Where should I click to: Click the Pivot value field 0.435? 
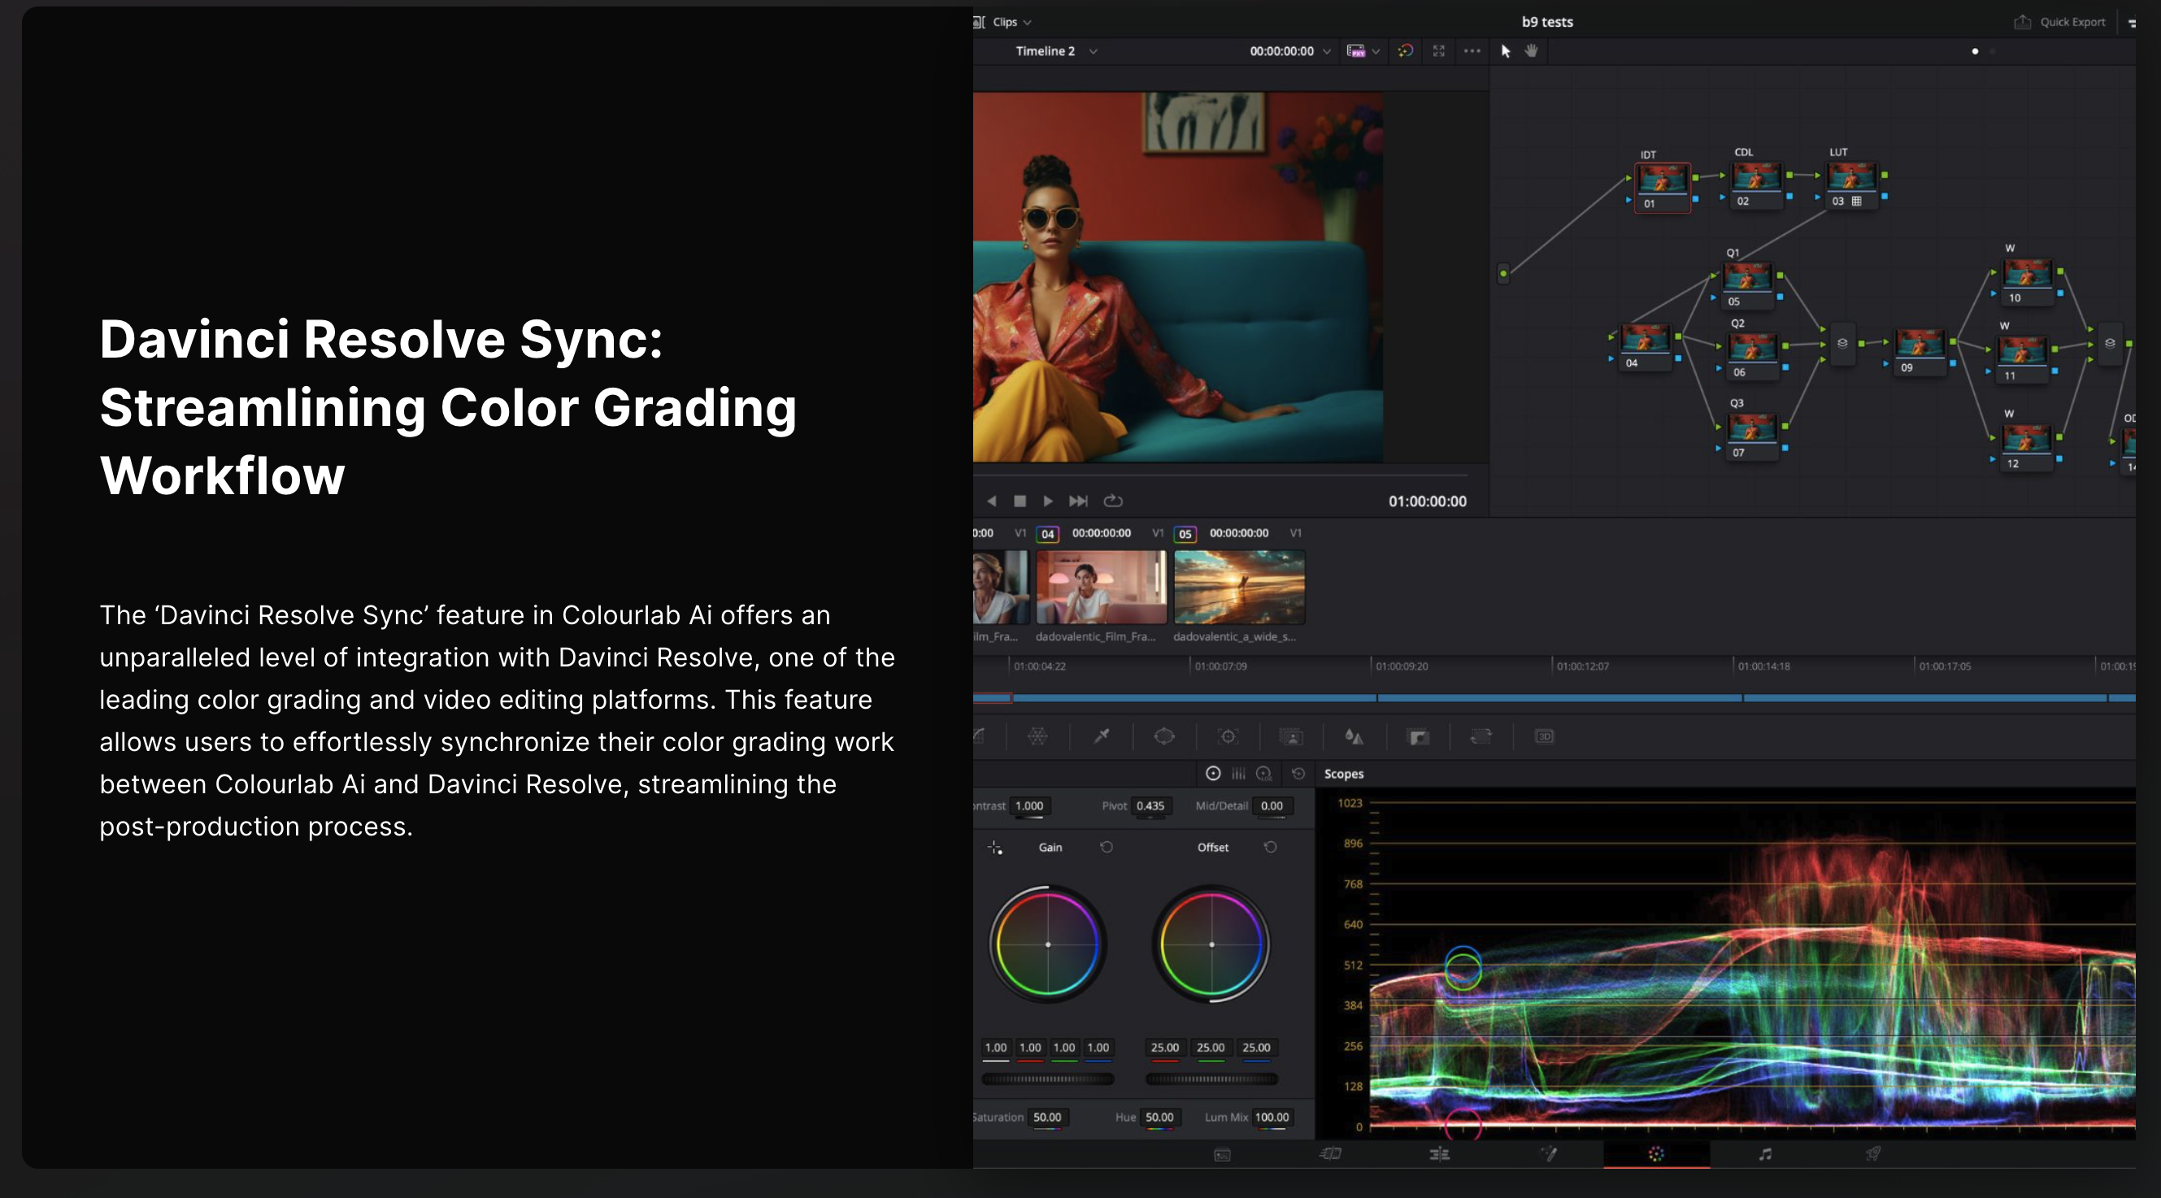pos(1150,805)
